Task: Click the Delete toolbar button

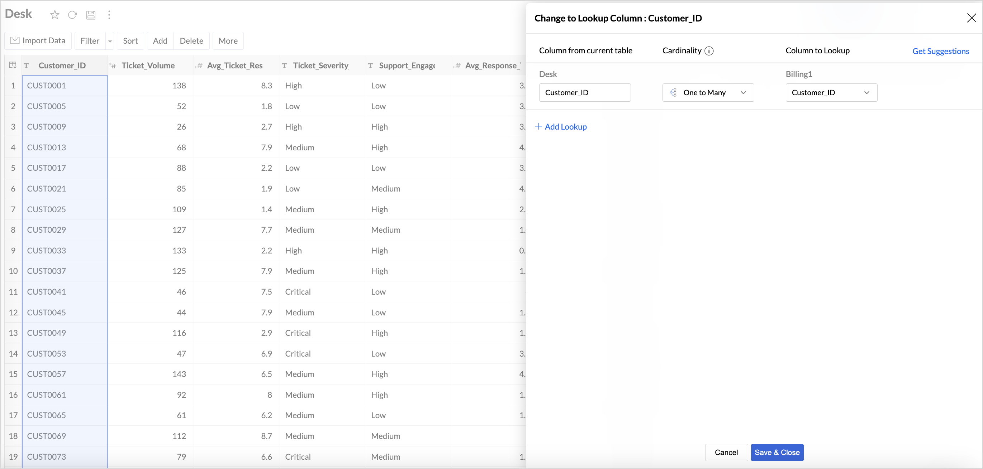Action: pos(191,41)
